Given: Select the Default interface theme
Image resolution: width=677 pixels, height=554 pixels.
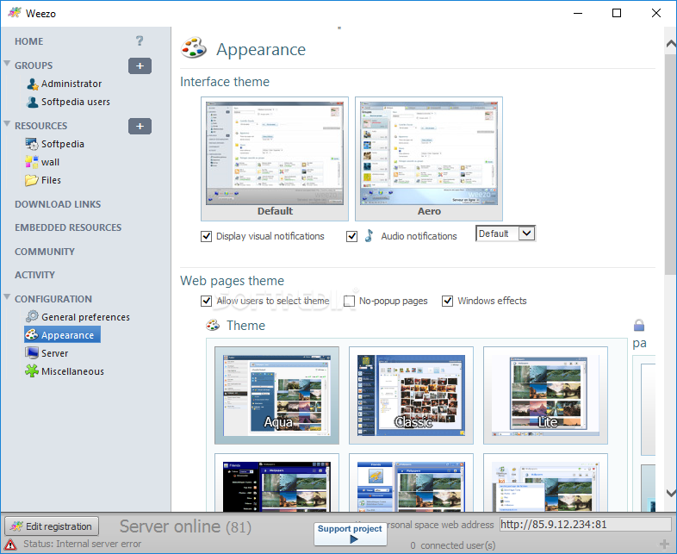Looking at the screenshot, I should point(275,159).
